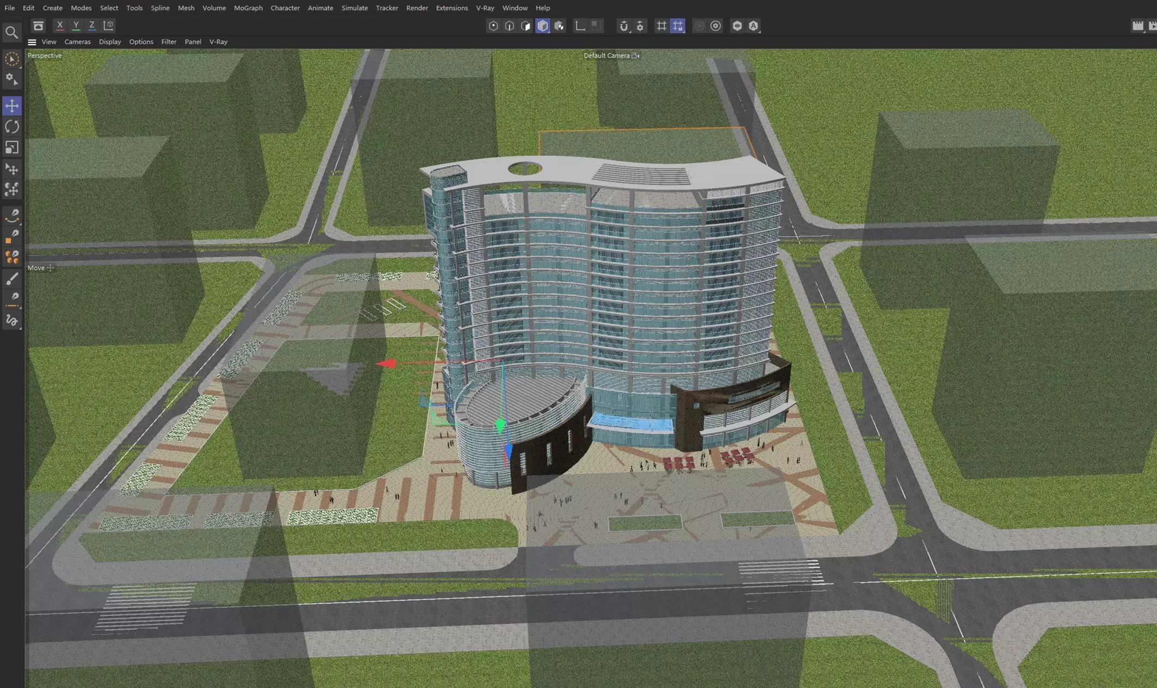1157x688 pixels.
Task: Click the Default Camera label icon
Action: pyautogui.click(x=635, y=56)
